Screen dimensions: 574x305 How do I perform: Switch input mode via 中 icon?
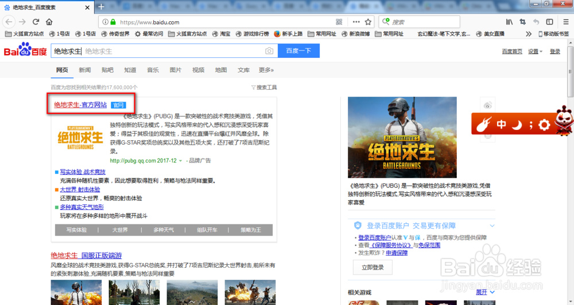[x=501, y=124]
